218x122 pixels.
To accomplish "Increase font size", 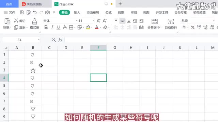I will coord(98,21).
